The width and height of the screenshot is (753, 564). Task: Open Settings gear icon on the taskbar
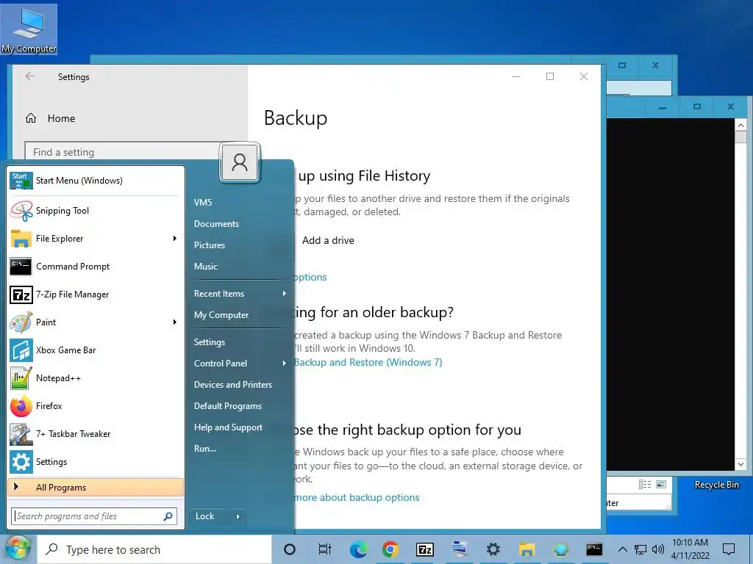click(493, 549)
